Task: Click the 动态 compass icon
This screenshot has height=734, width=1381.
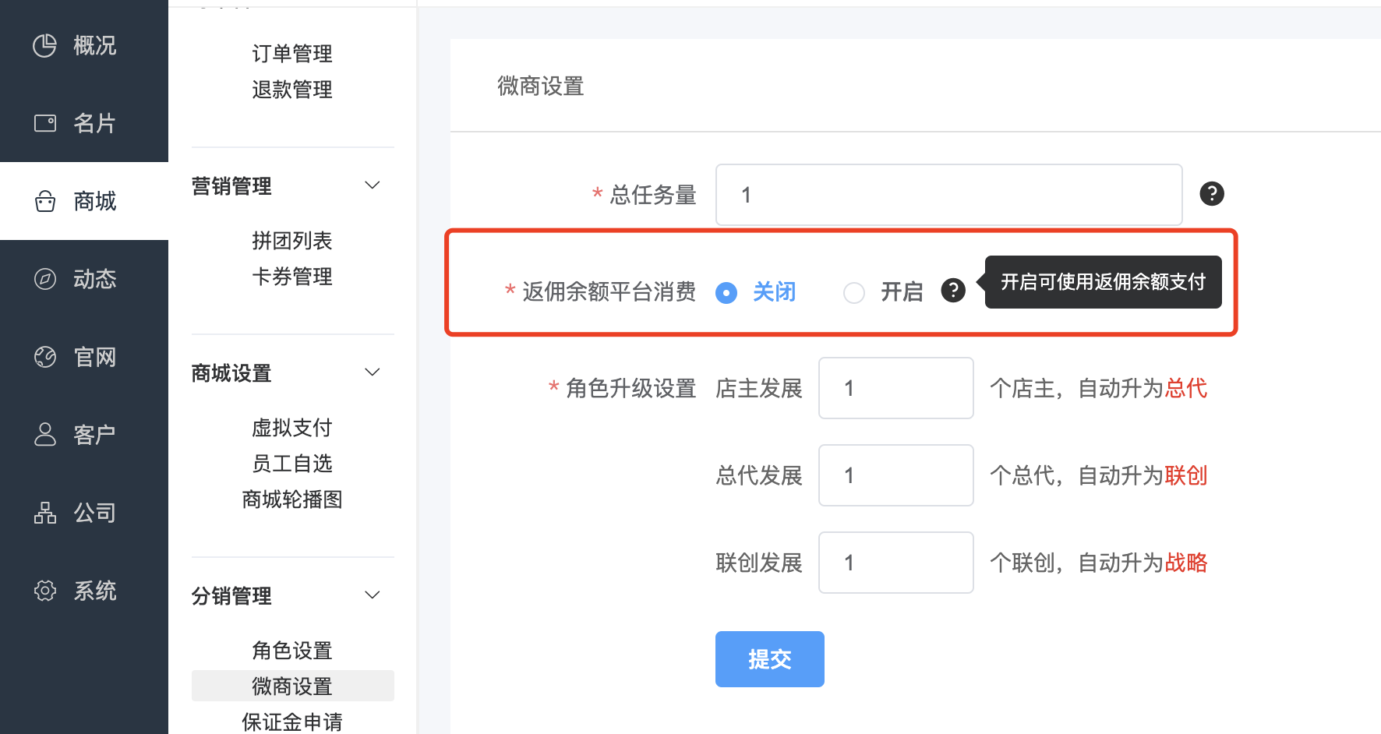Action: (45, 279)
